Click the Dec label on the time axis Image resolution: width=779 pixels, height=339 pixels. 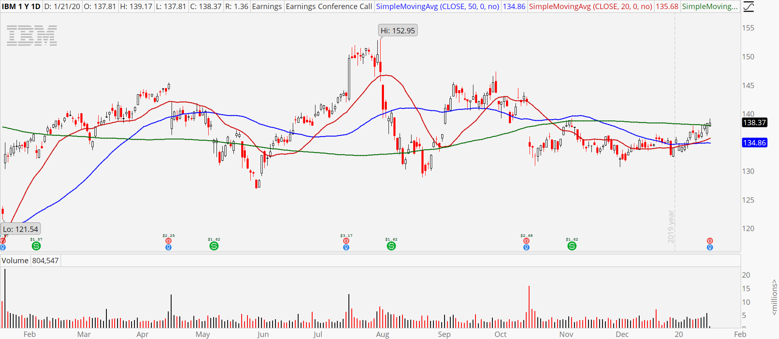pos(622,334)
